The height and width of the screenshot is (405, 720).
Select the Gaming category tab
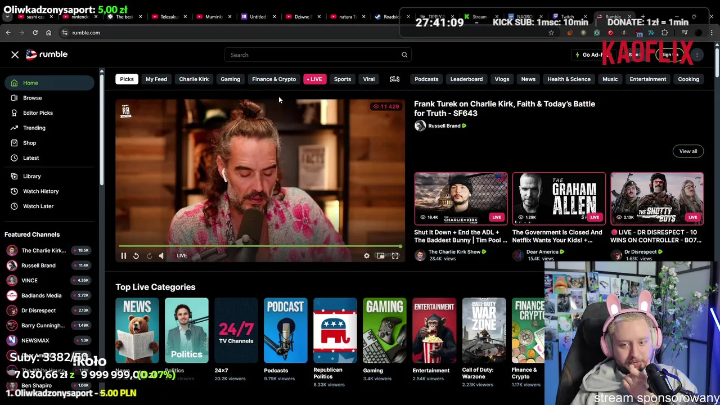click(x=230, y=79)
